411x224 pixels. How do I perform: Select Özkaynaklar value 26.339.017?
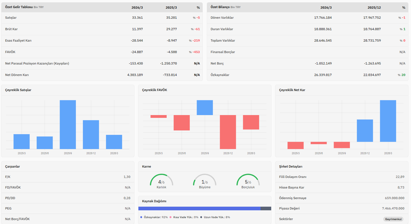click(323, 75)
